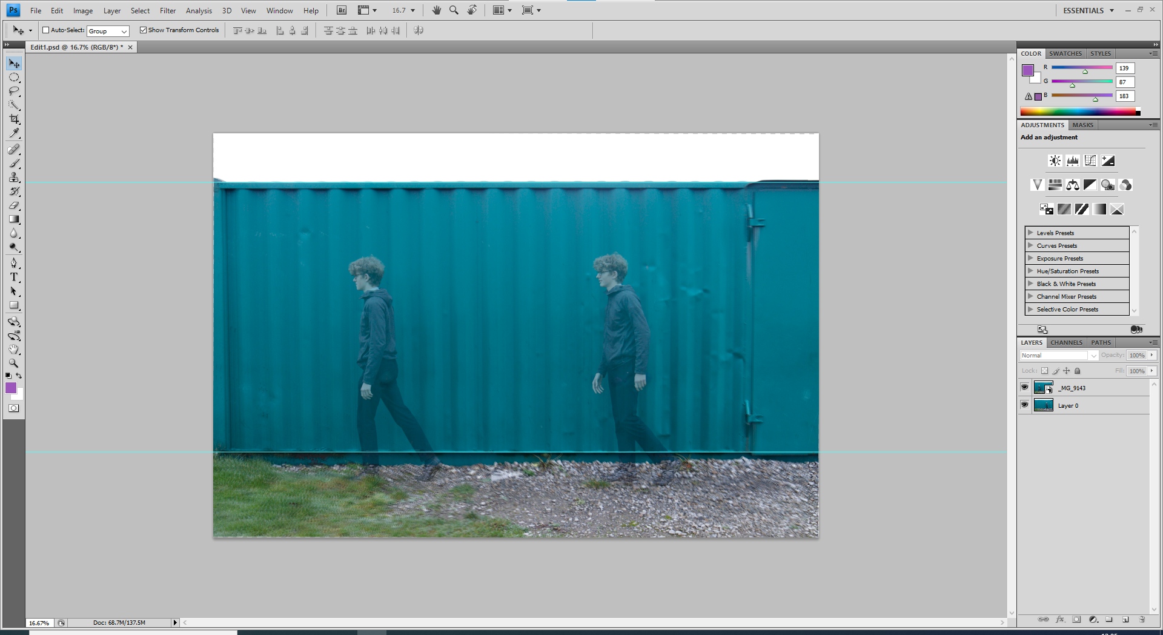Select the Eraser tool
Screen dimensions: 1163x635
pyautogui.click(x=14, y=205)
